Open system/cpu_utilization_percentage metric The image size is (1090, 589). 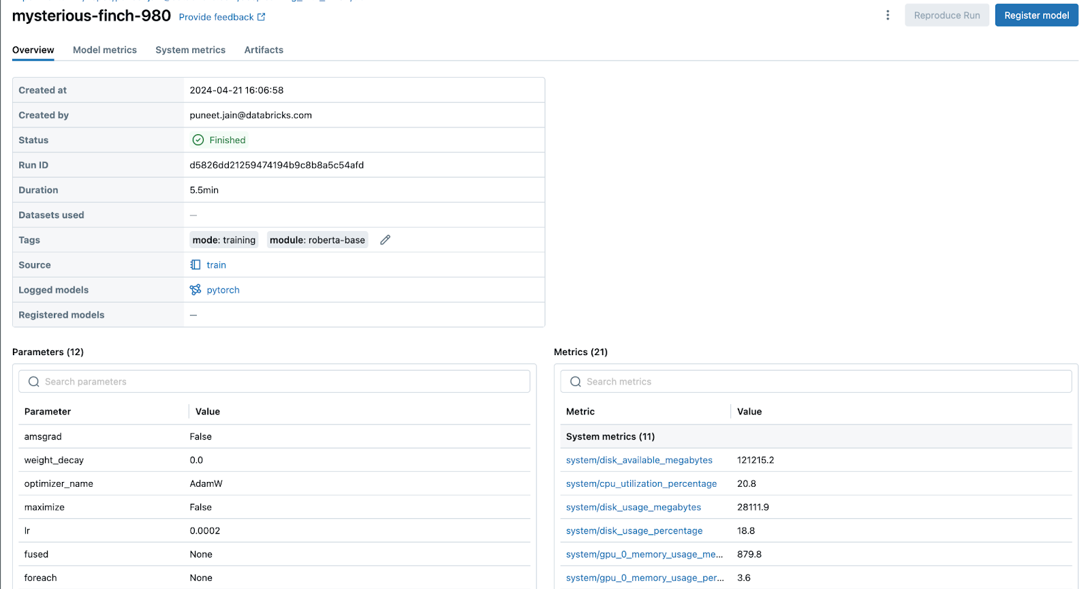point(641,483)
